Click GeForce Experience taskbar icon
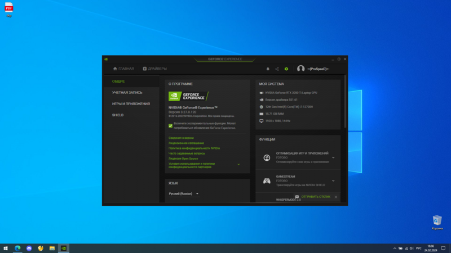 coord(64,249)
